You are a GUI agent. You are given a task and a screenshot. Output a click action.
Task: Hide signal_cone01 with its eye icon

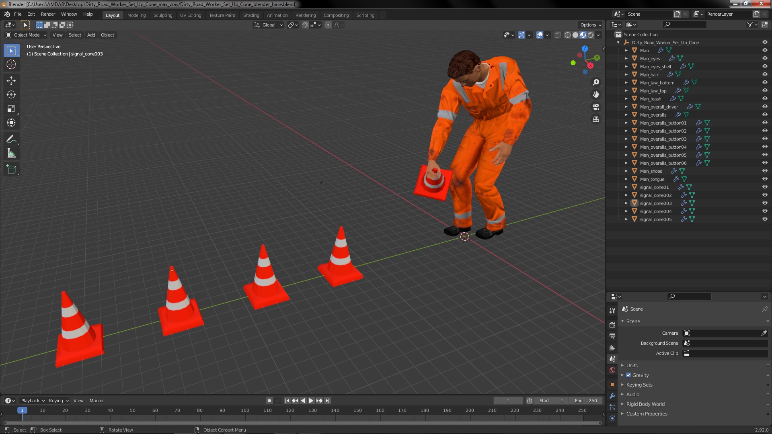[765, 187]
